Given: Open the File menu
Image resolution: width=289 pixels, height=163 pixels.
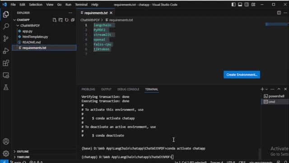Looking at the screenshot, I should point(13,5).
